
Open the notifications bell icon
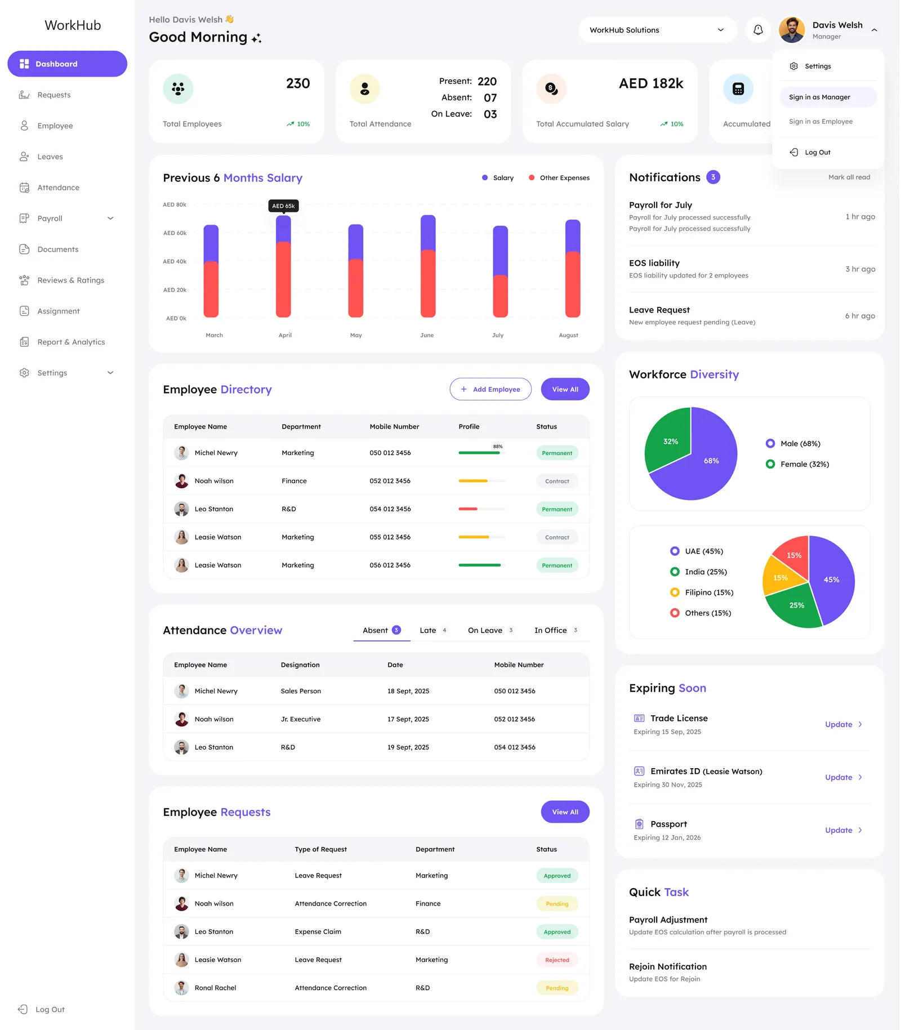pos(758,30)
